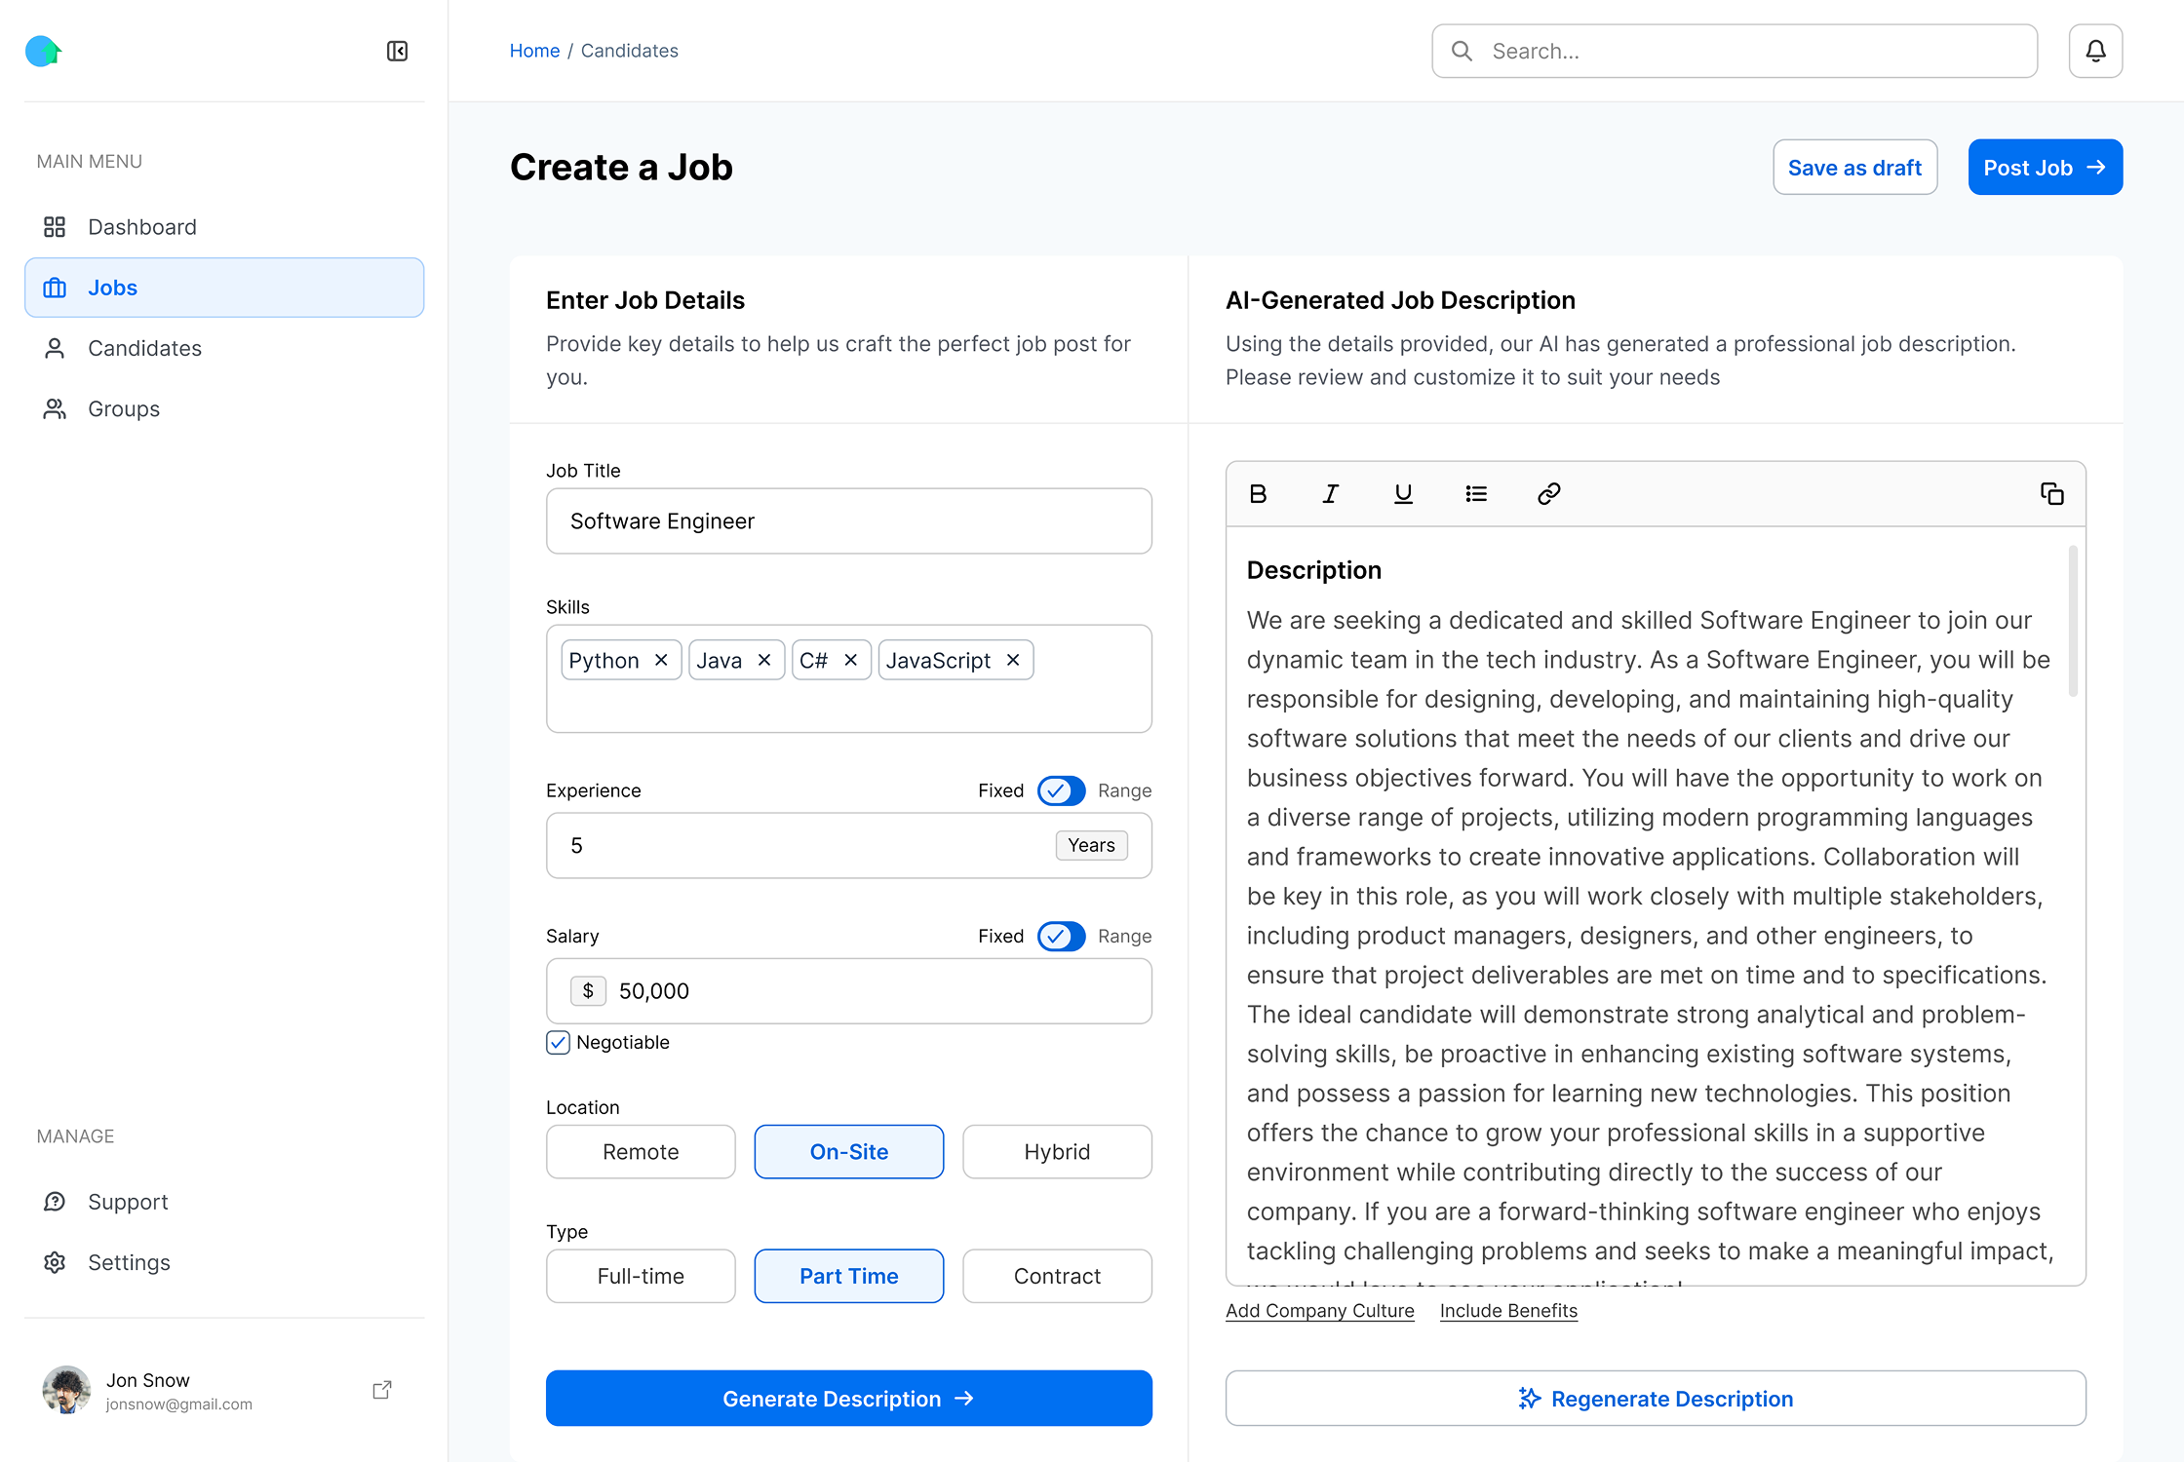Apply Underline formatting in the editor

[1403, 493]
